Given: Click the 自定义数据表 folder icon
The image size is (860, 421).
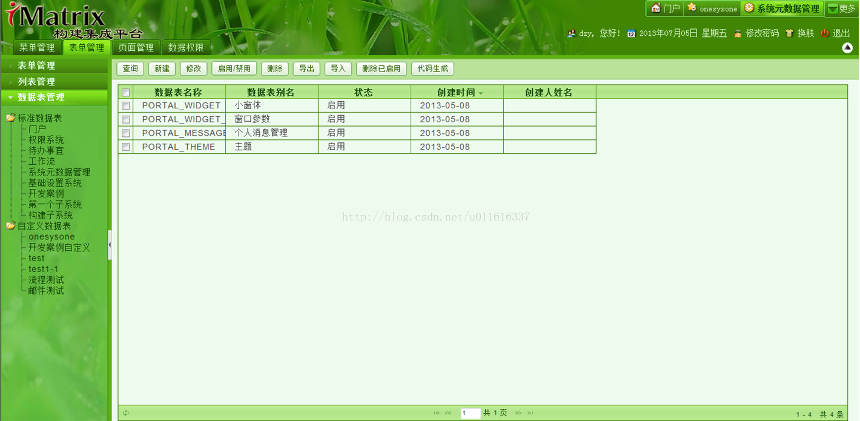Looking at the screenshot, I should point(11,225).
